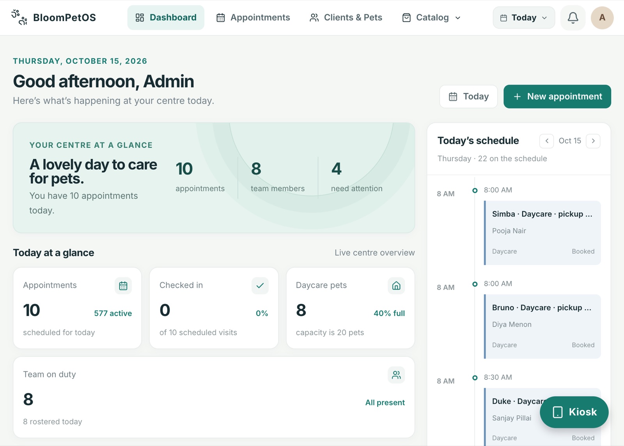
Task: Click the "of 10 scheduled visits" text
Action: click(x=198, y=332)
